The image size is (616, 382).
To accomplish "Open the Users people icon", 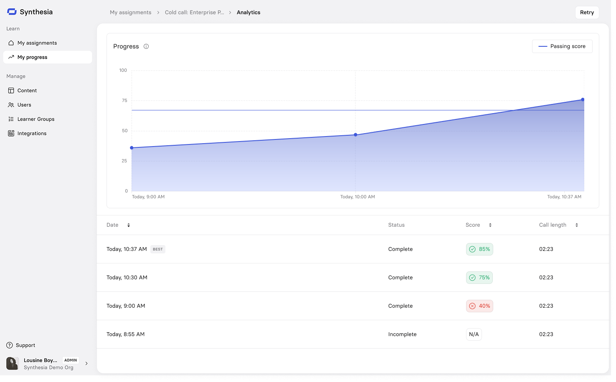I will click(x=11, y=105).
